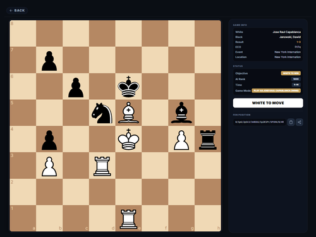Viewport: 316px width, 237px height.
Task: Go back using the BACK button
Action: tap(17, 10)
